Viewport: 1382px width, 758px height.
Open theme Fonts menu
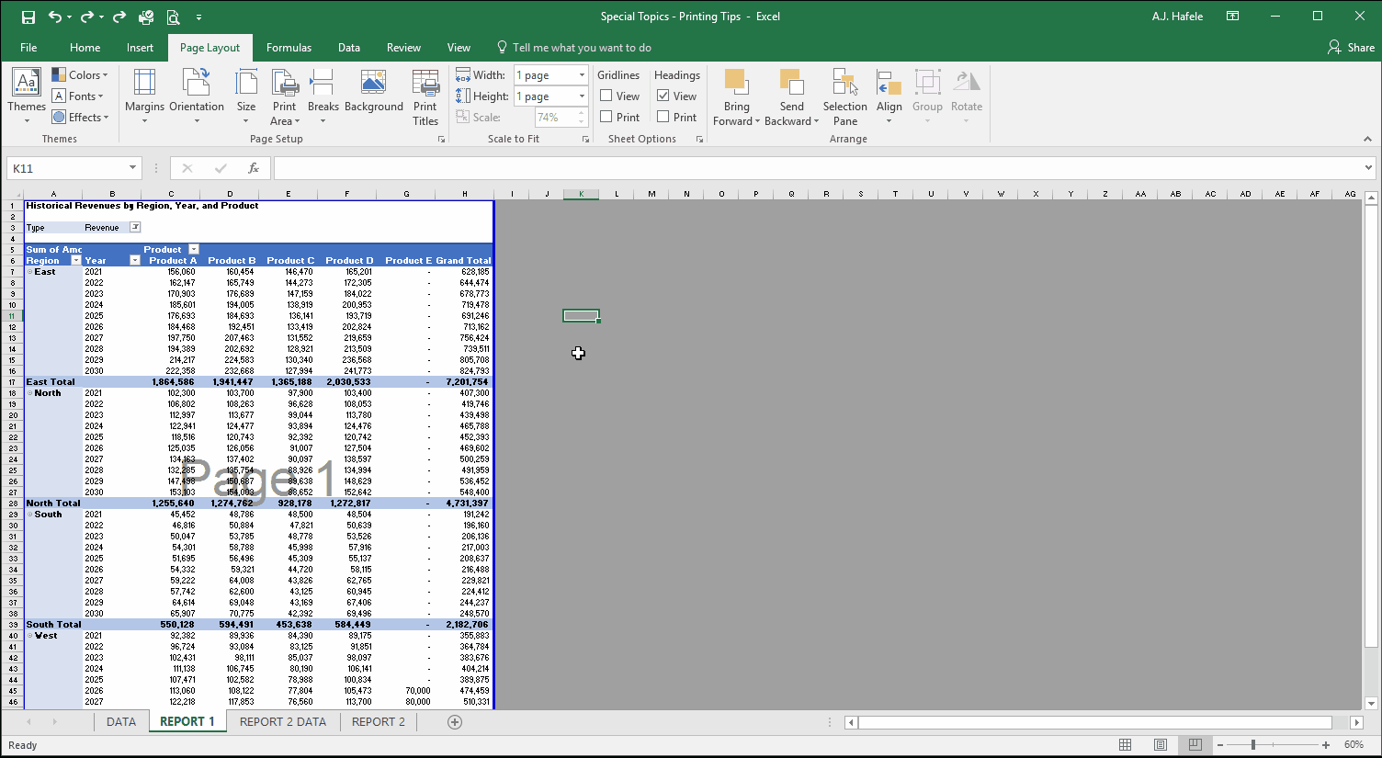click(78, 96)
